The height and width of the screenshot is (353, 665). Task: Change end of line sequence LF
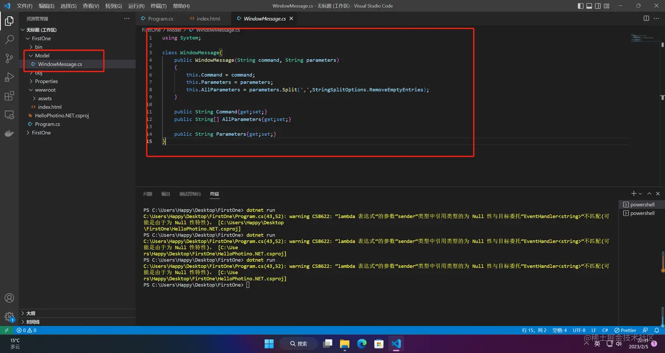click(x=593, y=330)
